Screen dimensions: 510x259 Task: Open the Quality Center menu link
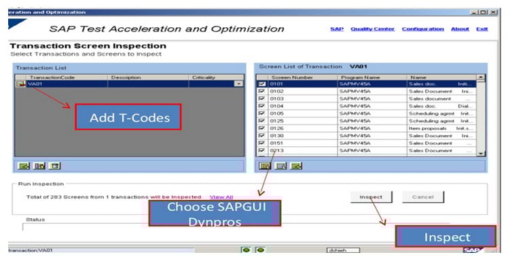tap(372, 29)
